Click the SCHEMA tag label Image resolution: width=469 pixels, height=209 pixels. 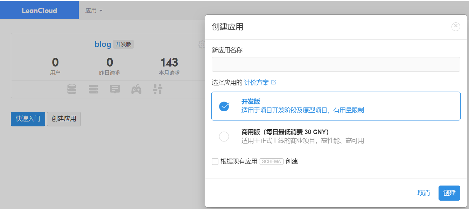tap(271, 161)
